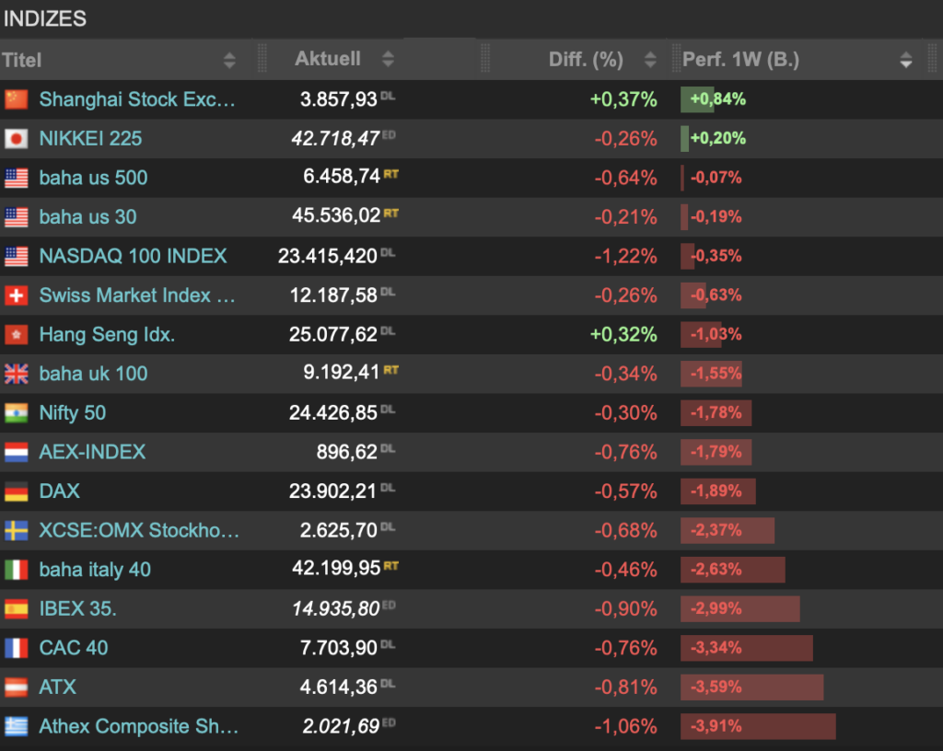Viewport: 943px width, 751px height.
Task: Click Netherlands flag beside AEX-INDEX
Action: (17, 453)
